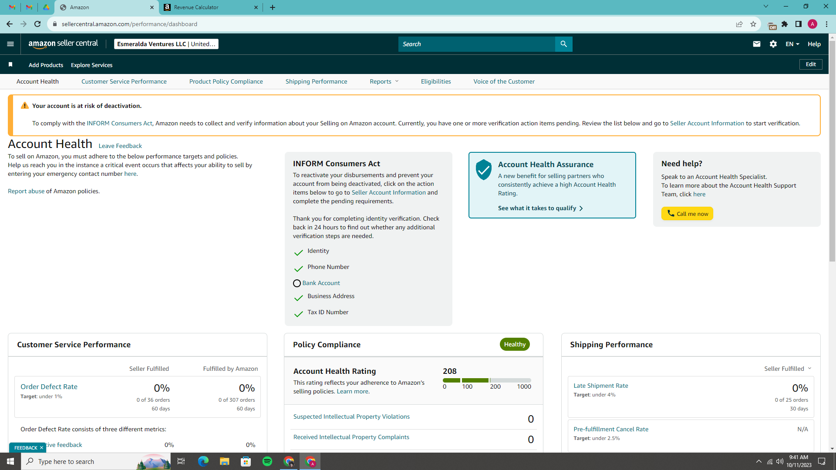Open Voice of the Customer tab
Viewport: 836px width, 470px height.
pos(504,81)
